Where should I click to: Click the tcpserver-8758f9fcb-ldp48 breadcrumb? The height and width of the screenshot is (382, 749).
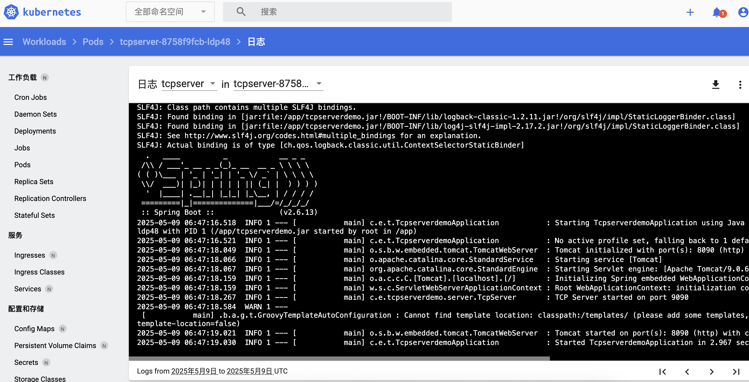click(x=175, y=42)
